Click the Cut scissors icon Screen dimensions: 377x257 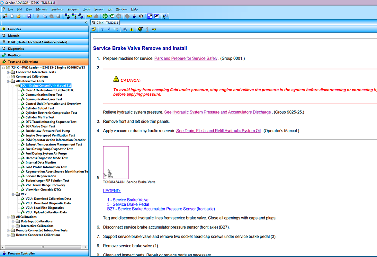(x=38, y=16)
